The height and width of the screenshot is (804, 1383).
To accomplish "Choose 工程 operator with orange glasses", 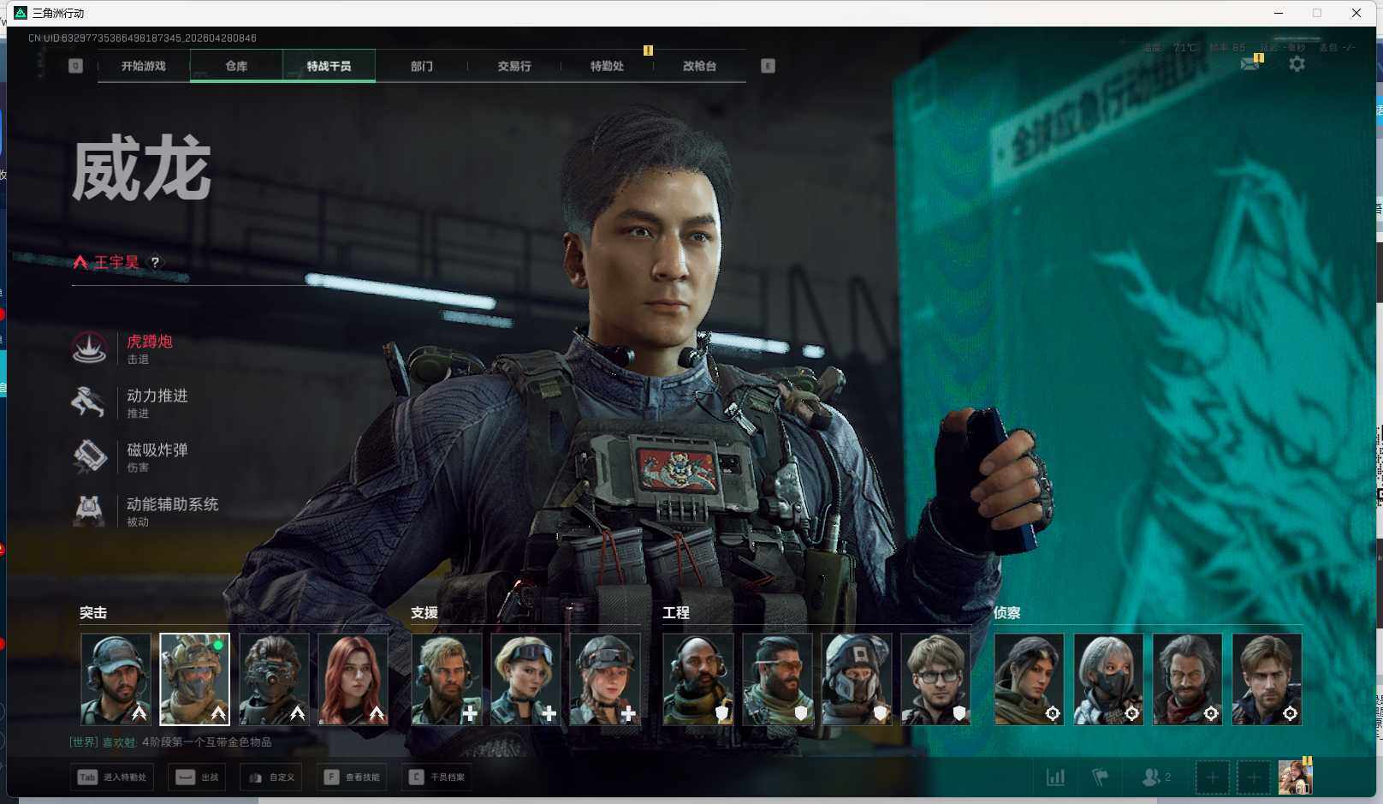I will tap(777, 679).
